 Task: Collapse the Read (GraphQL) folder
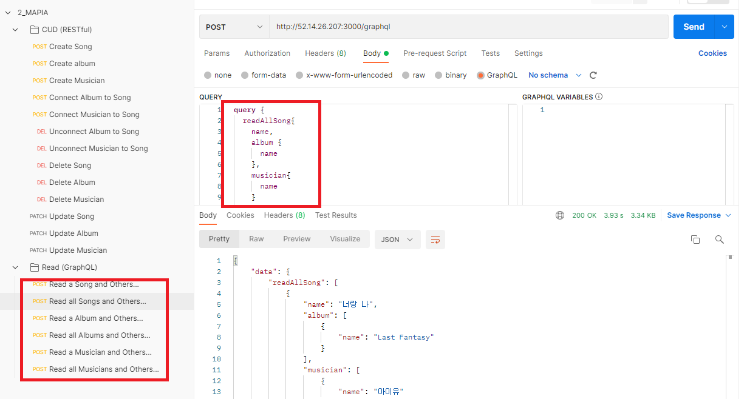(15, 267)
